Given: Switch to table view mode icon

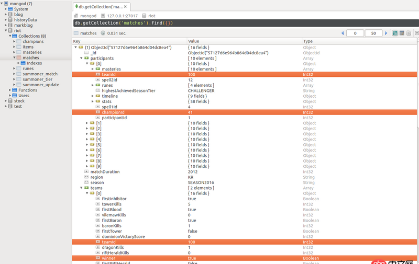Looking at the screenshot, I should (x=402, y=33).
